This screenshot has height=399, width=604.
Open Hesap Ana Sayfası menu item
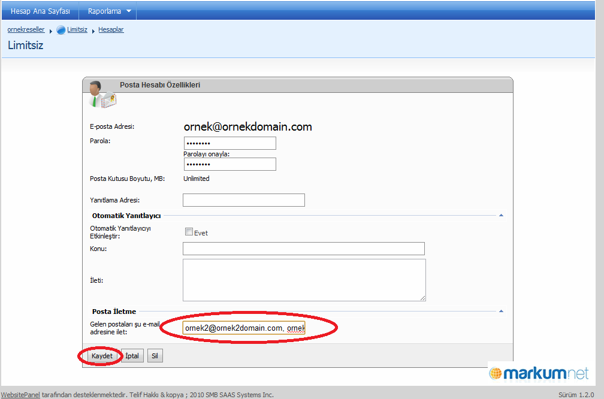[41, 11]
